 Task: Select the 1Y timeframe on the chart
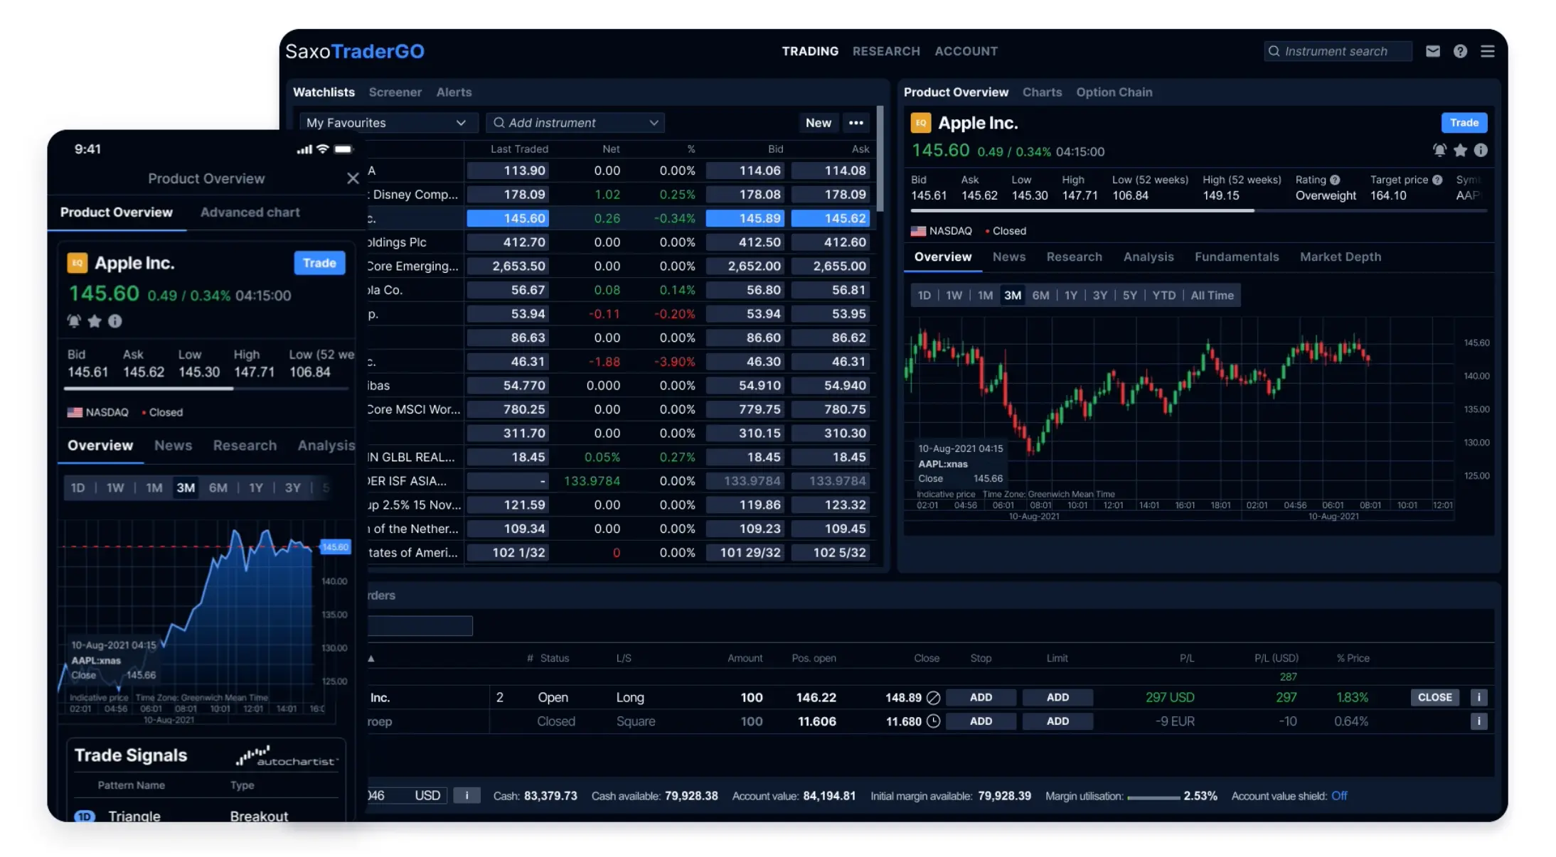tap(1071, 295)
